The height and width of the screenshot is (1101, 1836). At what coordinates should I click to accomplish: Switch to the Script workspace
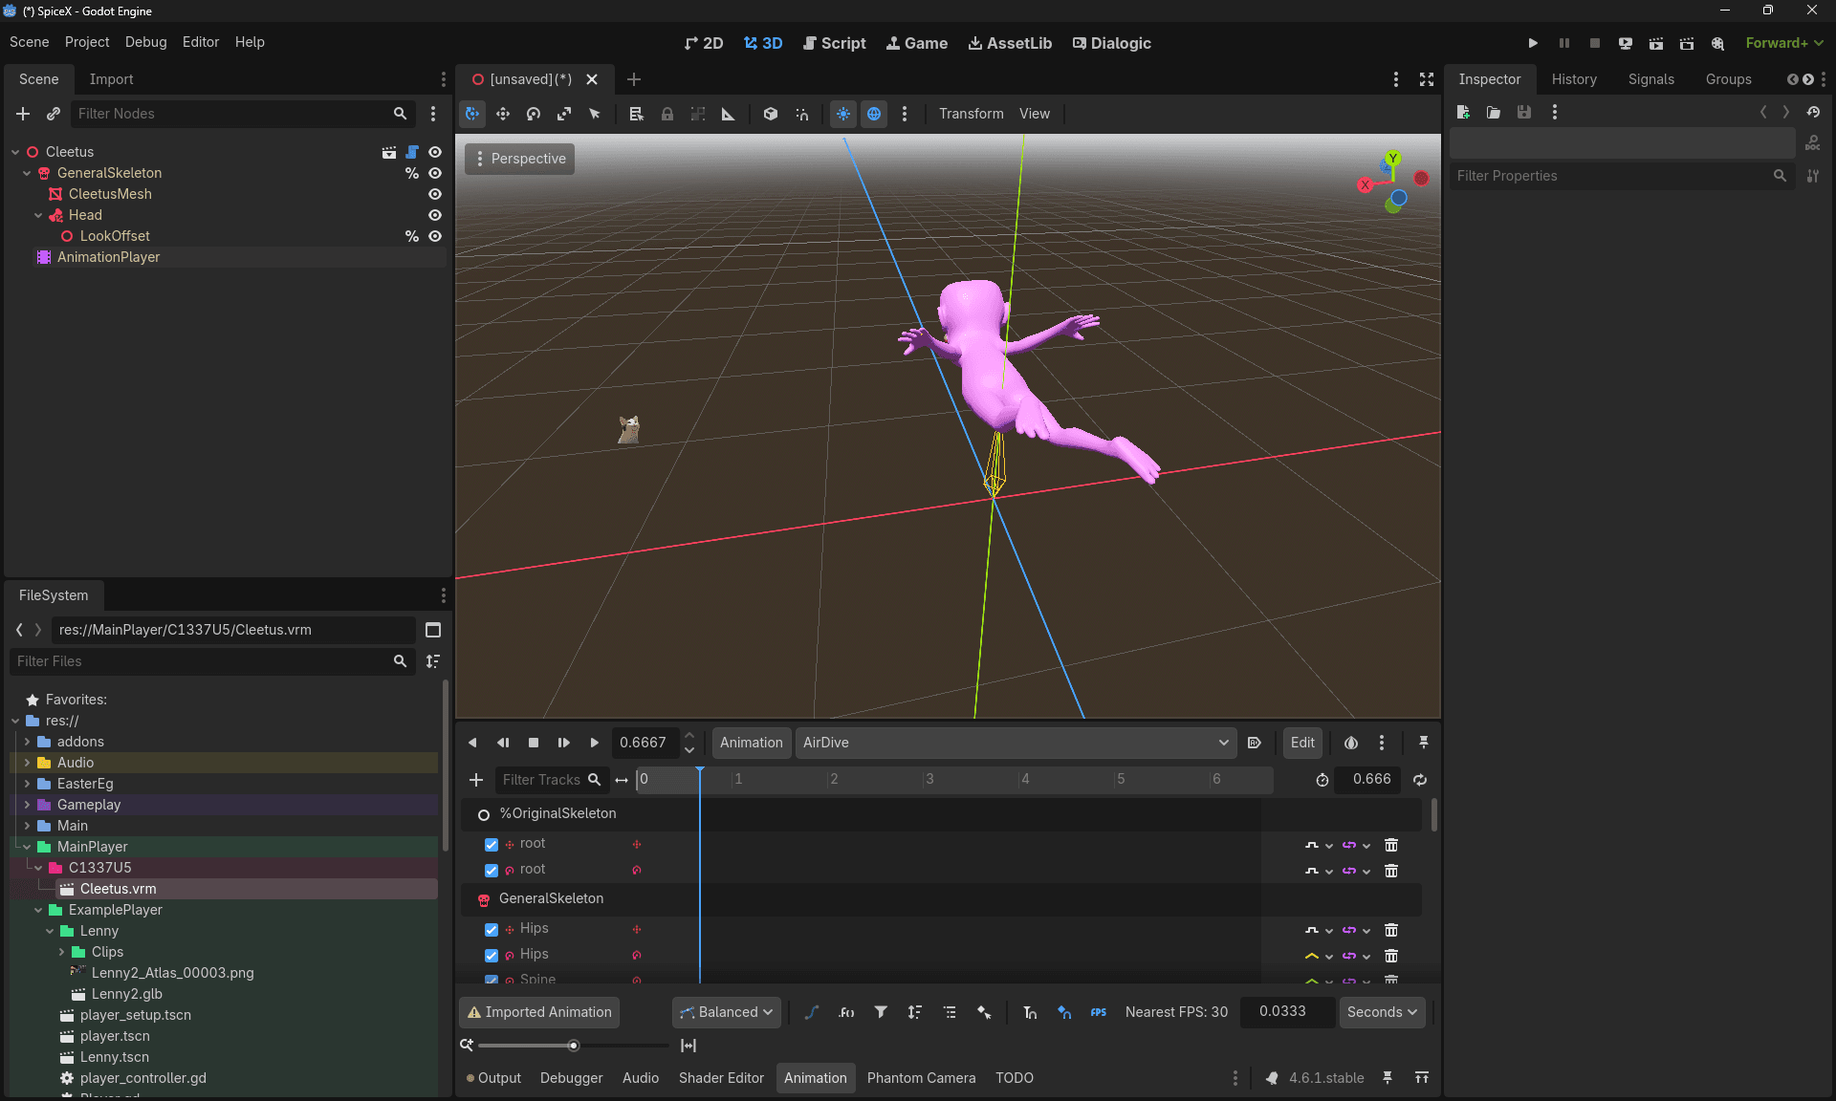834,43
